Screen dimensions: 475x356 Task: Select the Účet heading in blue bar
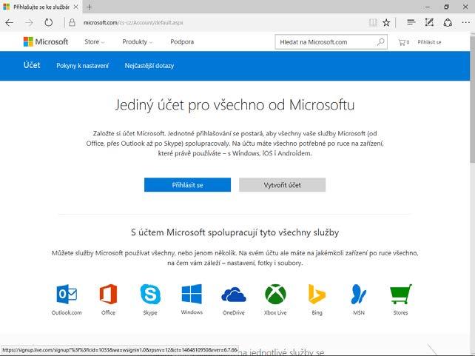tap(32, 65)
